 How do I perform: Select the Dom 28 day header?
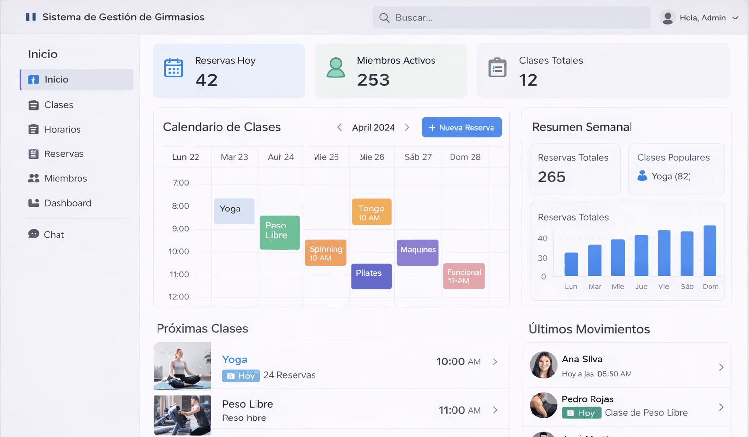[465, 157]
